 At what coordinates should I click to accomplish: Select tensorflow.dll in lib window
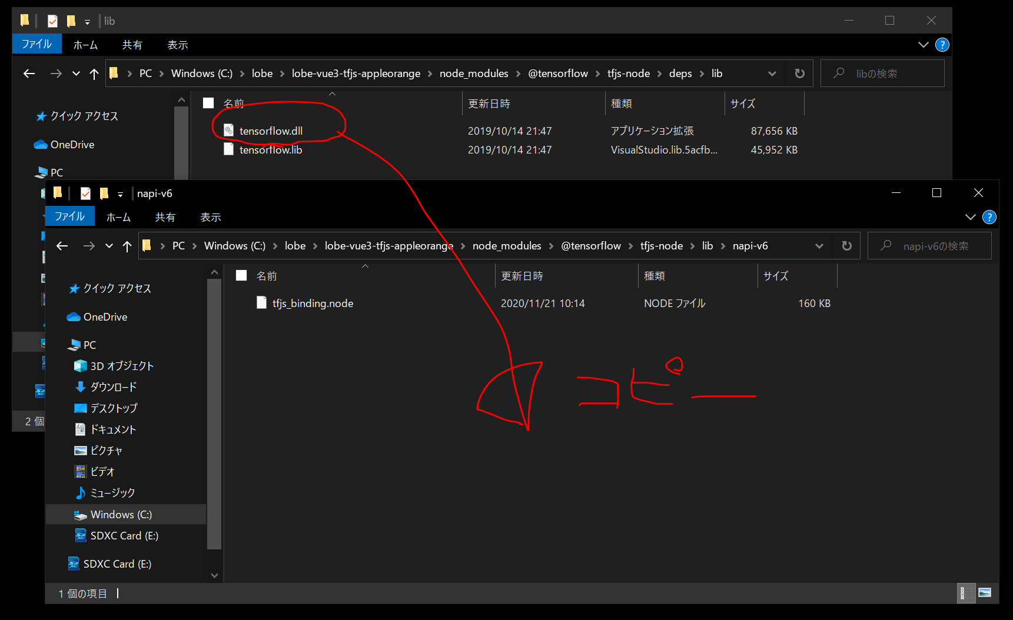[x=263, y=131]
